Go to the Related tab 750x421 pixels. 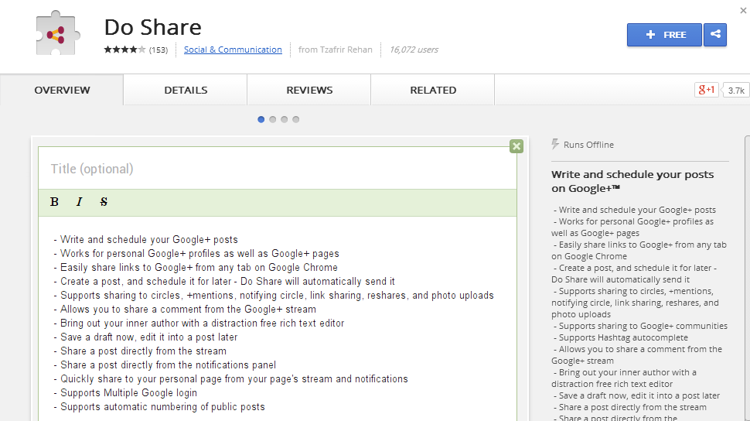[433, 90]
